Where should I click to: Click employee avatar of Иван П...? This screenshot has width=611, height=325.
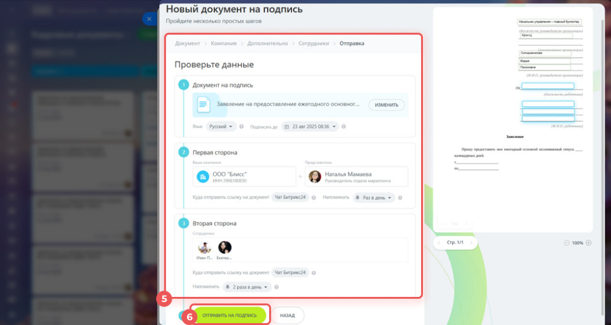[x=204, y=247]
